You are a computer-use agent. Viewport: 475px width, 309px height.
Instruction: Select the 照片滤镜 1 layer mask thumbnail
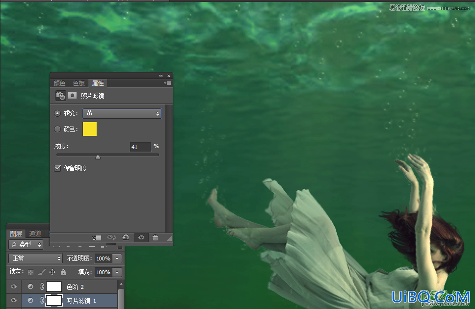point(54,300)
